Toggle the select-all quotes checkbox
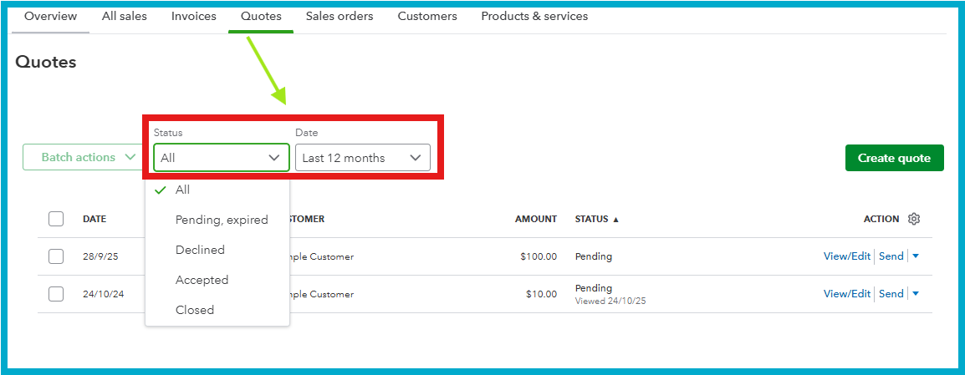 pos(56,219)
